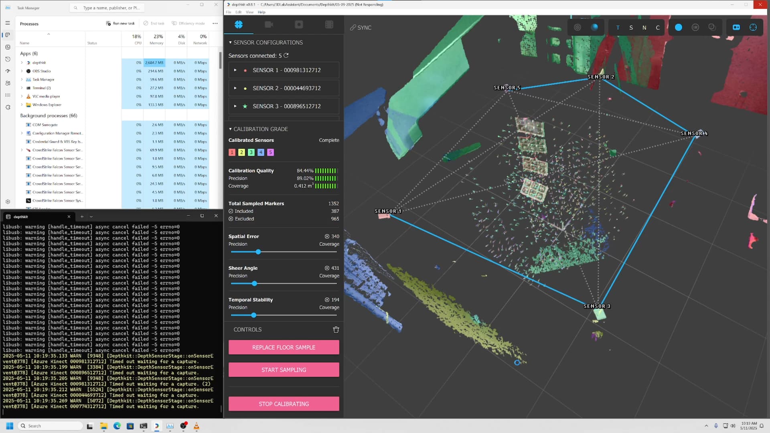This screenshot has width=770, height=433.
Task: Click the IR view icon in the toolbar
Action: [696, 27]
